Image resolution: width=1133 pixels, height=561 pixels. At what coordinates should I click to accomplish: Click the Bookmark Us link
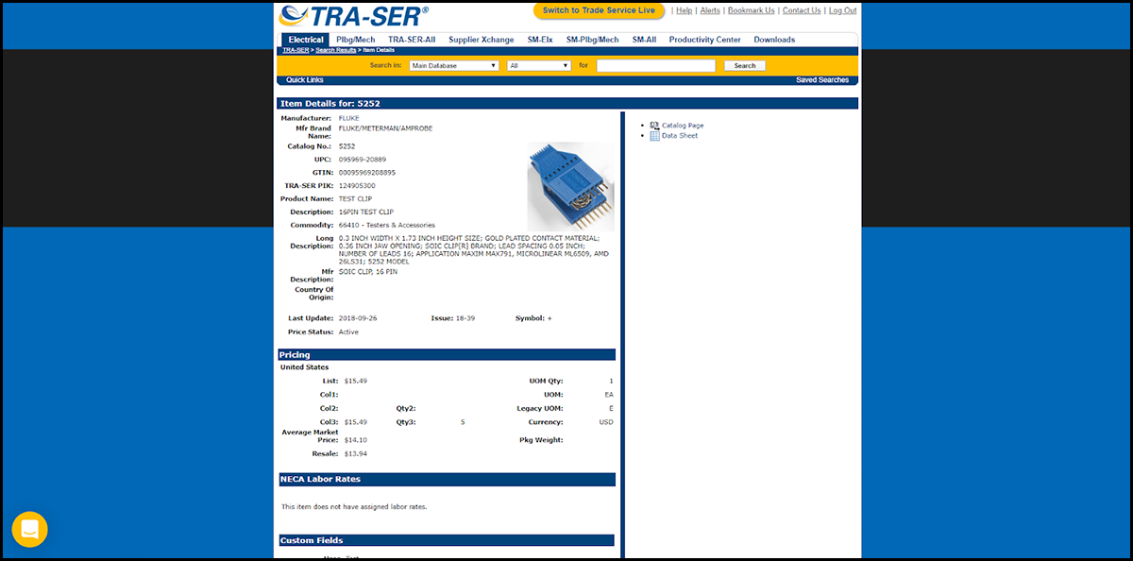click(x=752, y=10)
